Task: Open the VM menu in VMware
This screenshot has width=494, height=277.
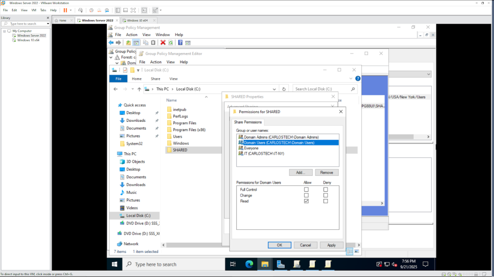Action: (x=33, y=10)
